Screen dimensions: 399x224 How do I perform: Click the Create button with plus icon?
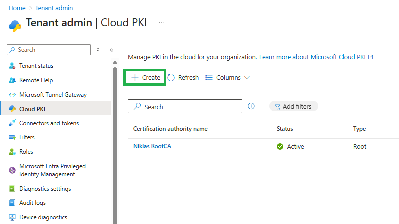(145, 78)
